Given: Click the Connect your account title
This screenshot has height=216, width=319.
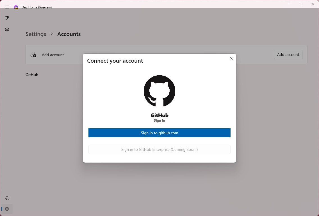Looking at the screenshot, I should coord(115,61).
